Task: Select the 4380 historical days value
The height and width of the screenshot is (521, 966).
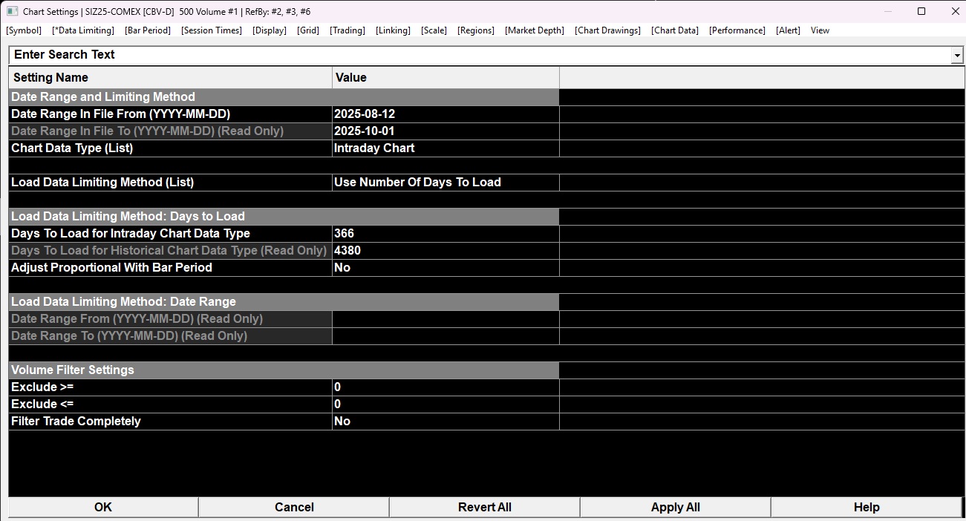Action: pos(446,251)
